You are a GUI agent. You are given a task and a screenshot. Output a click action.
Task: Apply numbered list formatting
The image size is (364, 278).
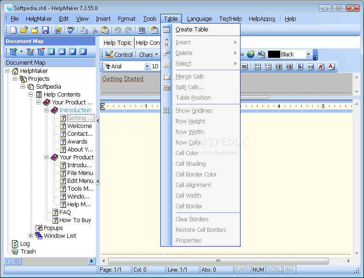point(268,67)
